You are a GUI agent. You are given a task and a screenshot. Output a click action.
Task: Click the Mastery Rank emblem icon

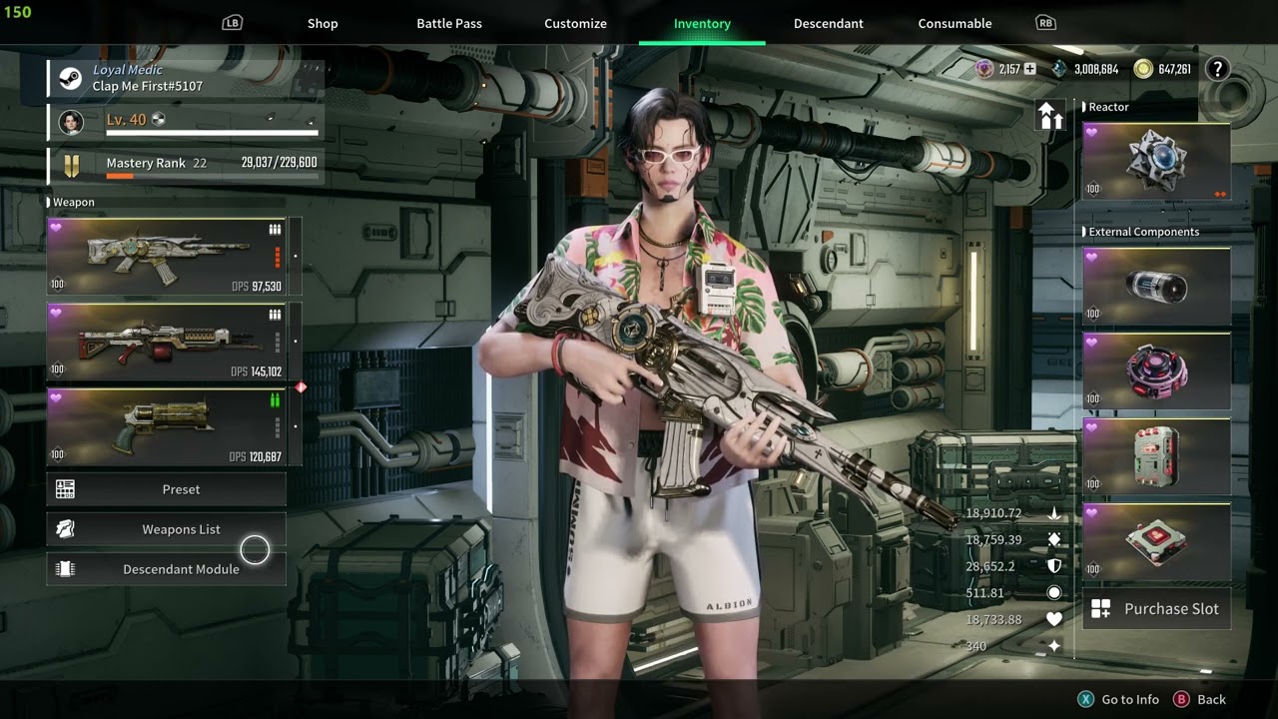71,166
